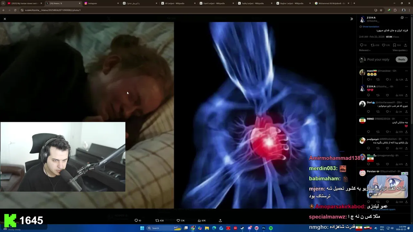This screenshot has height=232, width=413.
Task: Open Steam from the taskbar
Action: [x=242, y=228]
